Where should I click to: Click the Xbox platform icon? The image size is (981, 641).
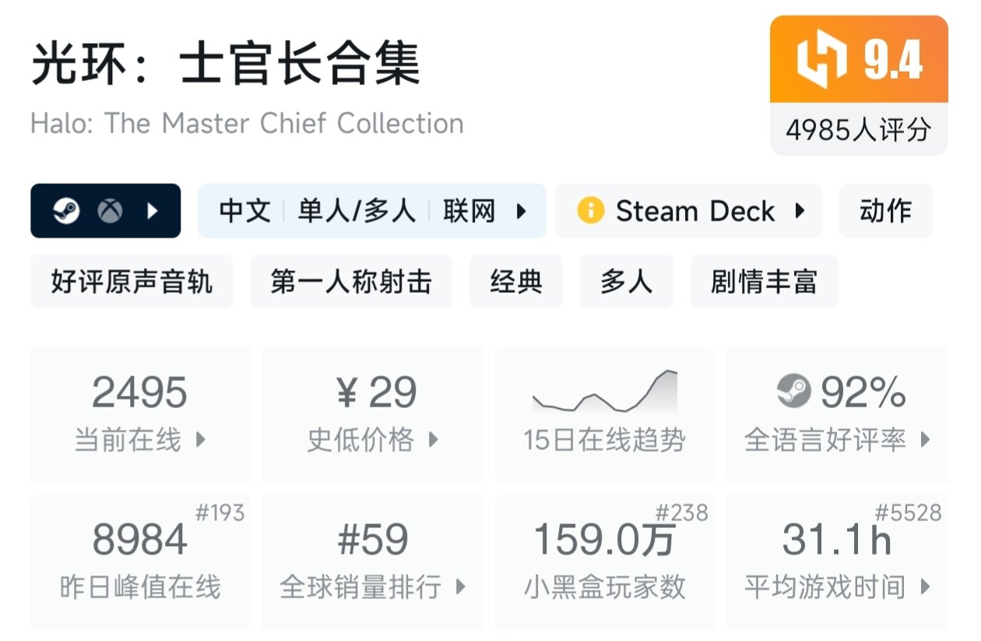[x=110, y=211]
